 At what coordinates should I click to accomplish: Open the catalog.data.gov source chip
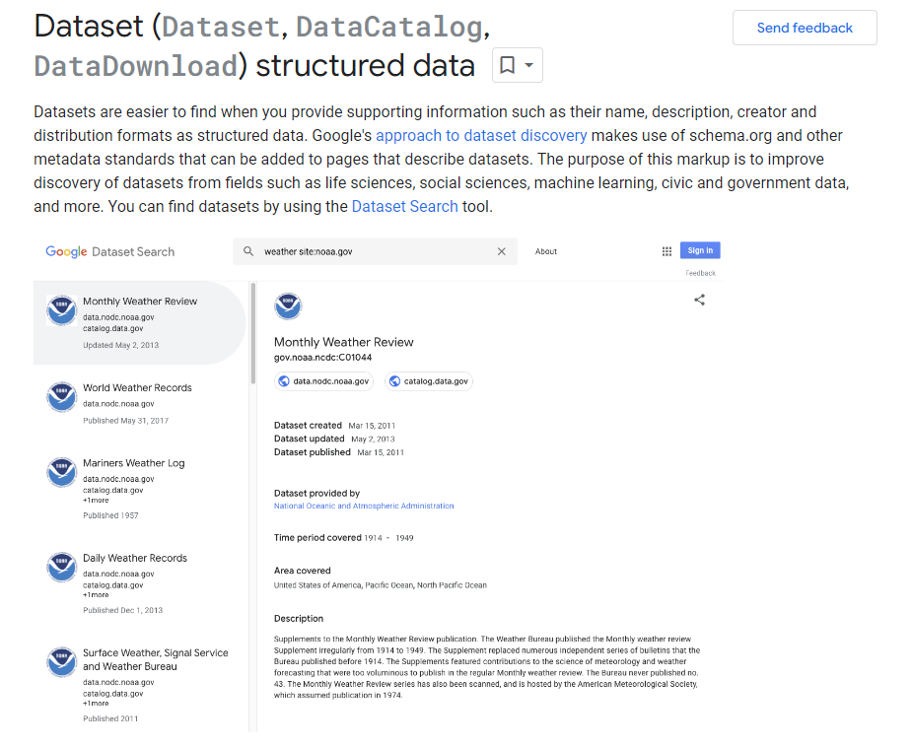[429, 380]
